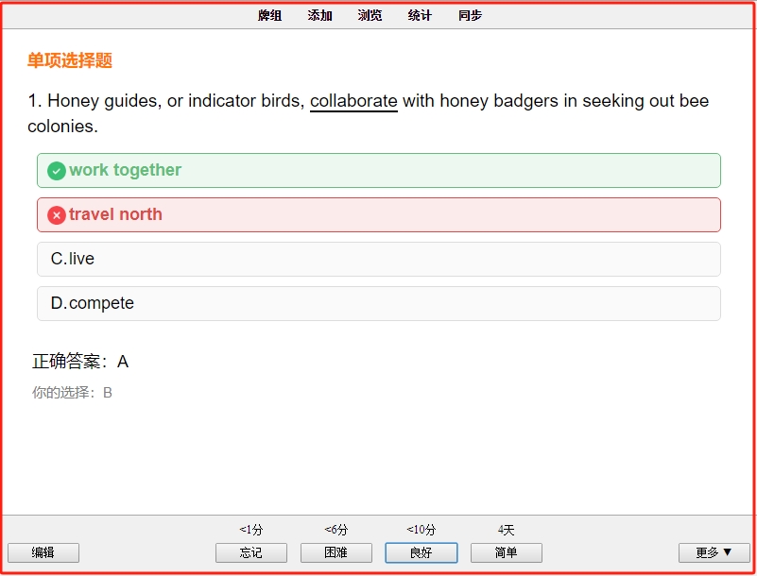Rate card as 忘记 (Again)
Screen dimensions: 757x576
251,552
